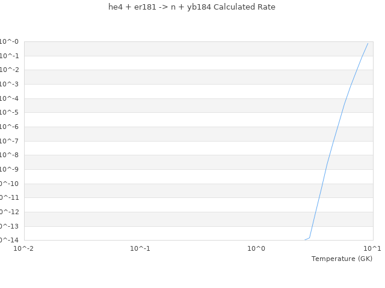
Task: Select the 10^-2 x-axis tick label
Action: (x=24, y=248)
